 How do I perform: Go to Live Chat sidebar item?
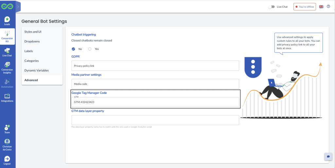(x=7, y=52)
